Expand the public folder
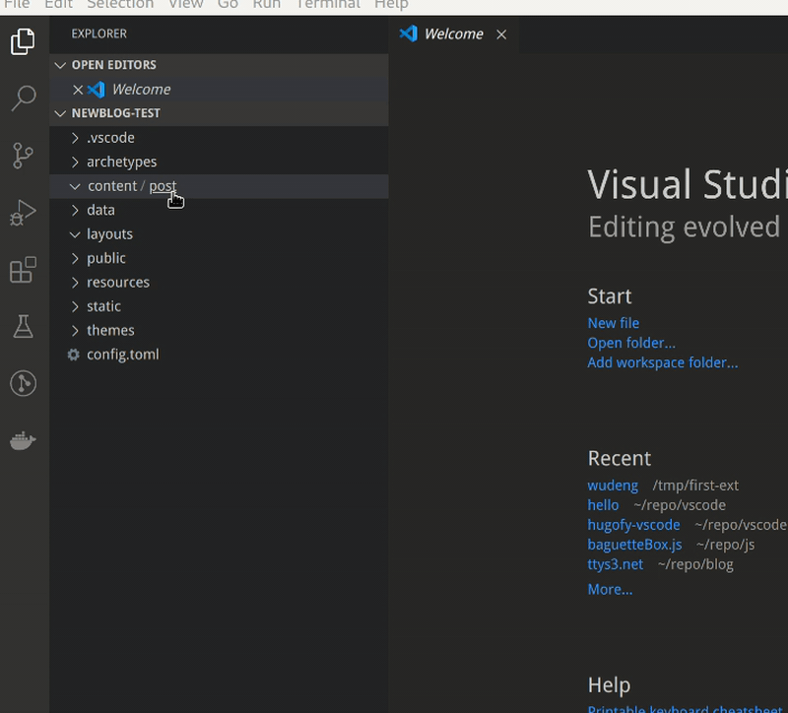Viewport: 788px width, 713px height. [75, 258]
